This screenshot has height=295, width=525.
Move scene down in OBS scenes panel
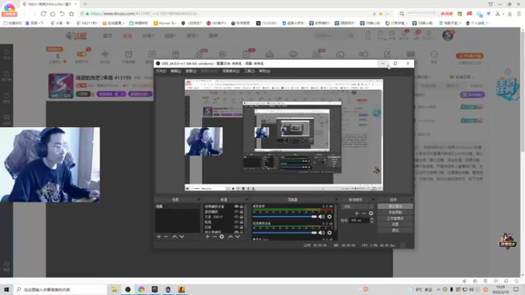pos(182,237)
